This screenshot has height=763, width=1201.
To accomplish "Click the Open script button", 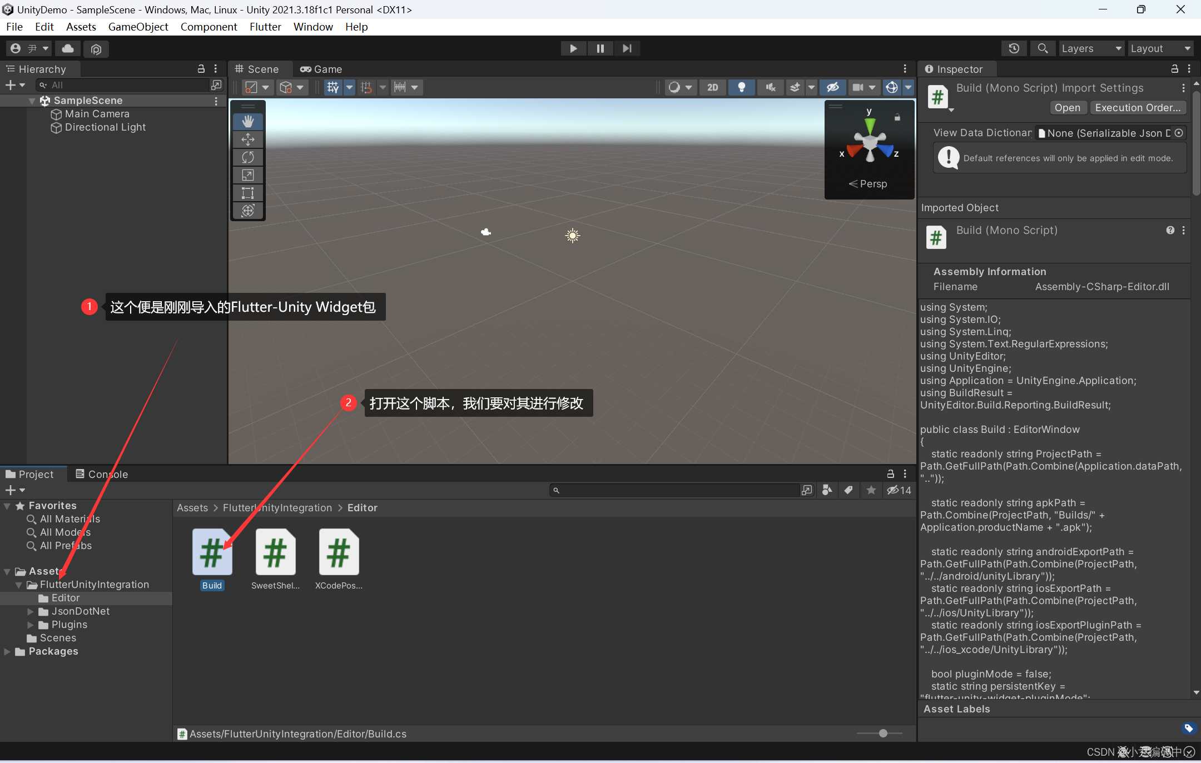I will 1067,108.
